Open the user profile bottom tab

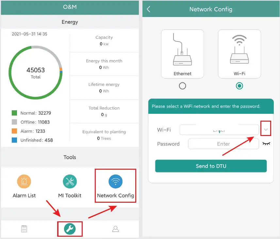pyautogui.click(x=116, y=229)
